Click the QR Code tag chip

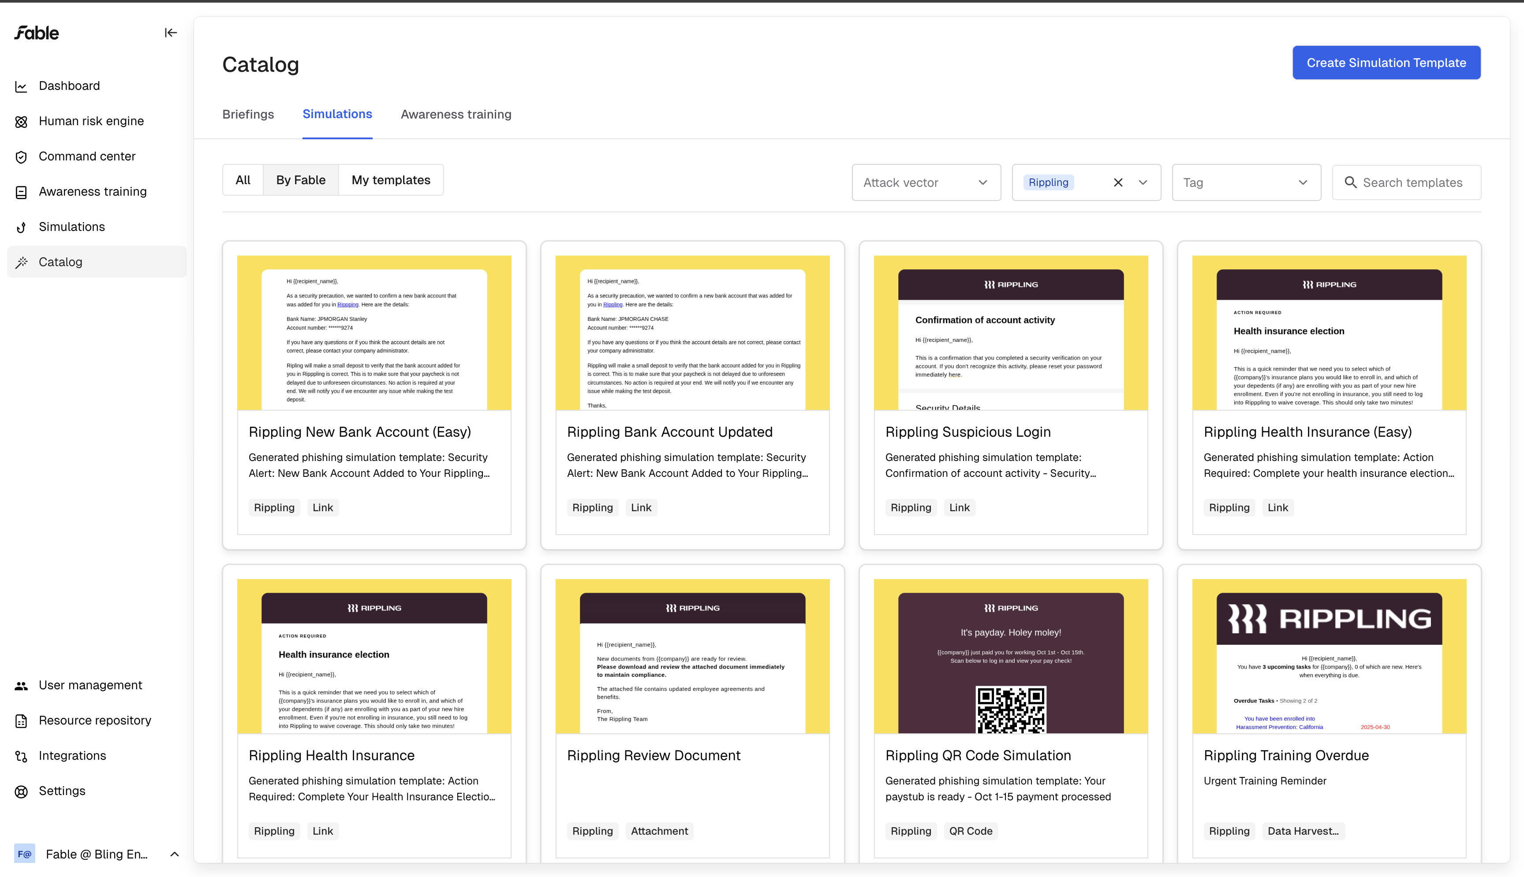[x=971, y=831]
